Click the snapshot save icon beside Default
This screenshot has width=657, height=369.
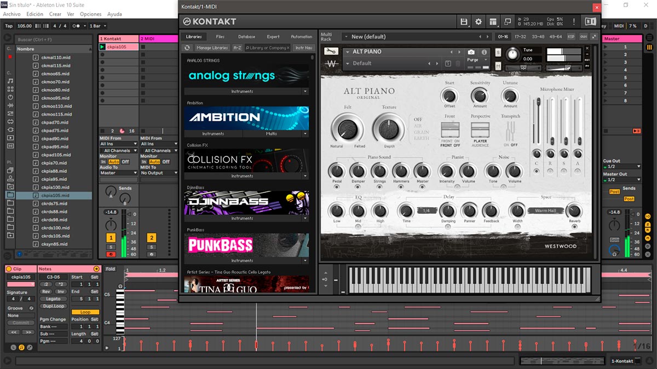point(448,63)
